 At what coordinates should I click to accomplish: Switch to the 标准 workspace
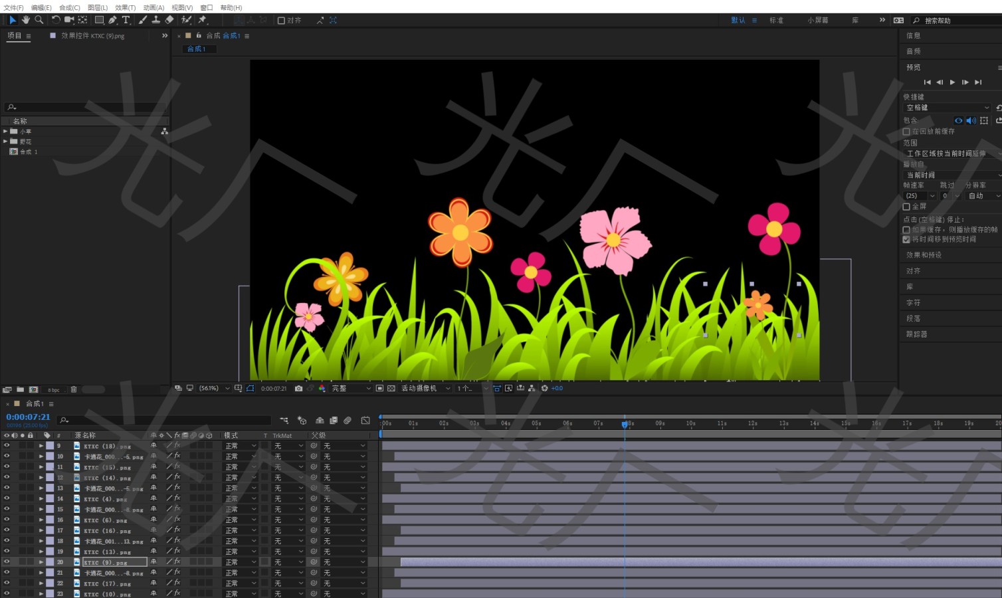tap(776, 21)
